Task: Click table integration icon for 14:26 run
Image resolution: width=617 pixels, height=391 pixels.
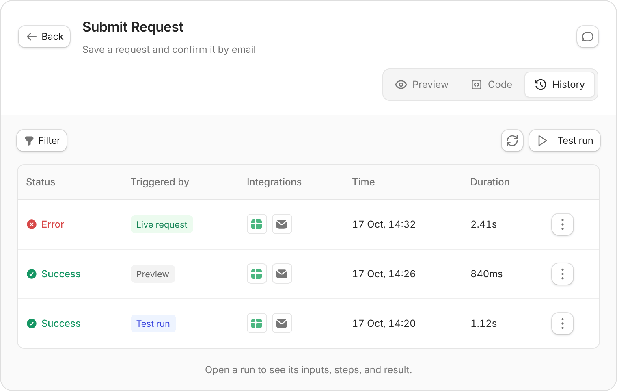Action: [257, 274]
